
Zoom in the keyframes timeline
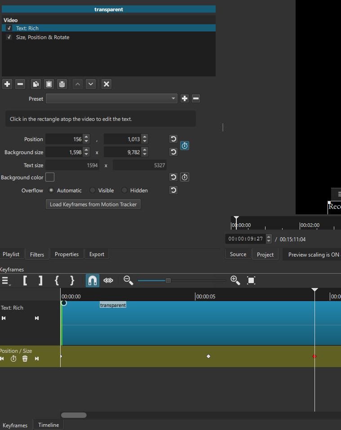click(235, 280)
